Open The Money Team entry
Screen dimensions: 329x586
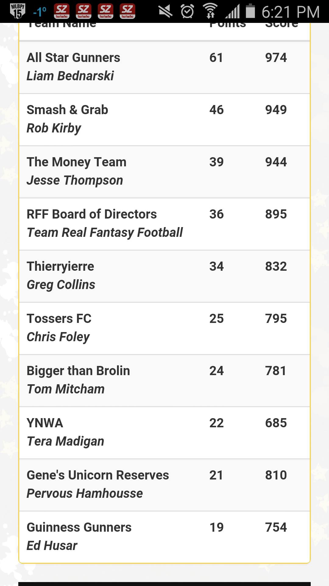[164, 172]
